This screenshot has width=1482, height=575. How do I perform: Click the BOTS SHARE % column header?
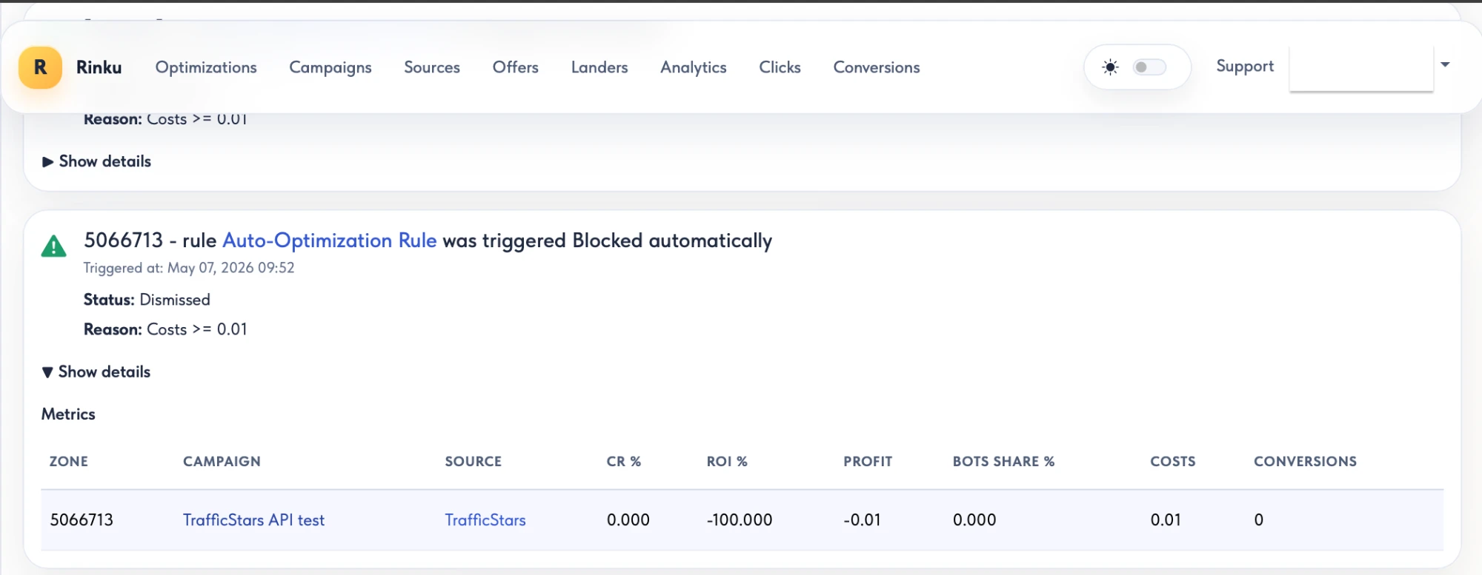click(x=1003, y=461)
